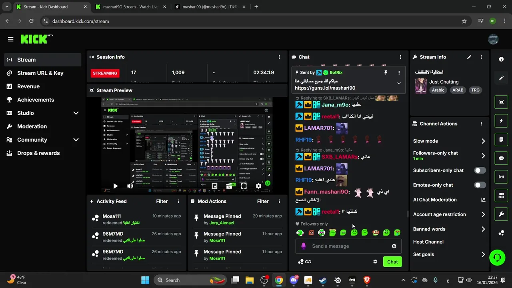
Task: Click the chat panel scrollbar
Action: click(x=407, y=214)
